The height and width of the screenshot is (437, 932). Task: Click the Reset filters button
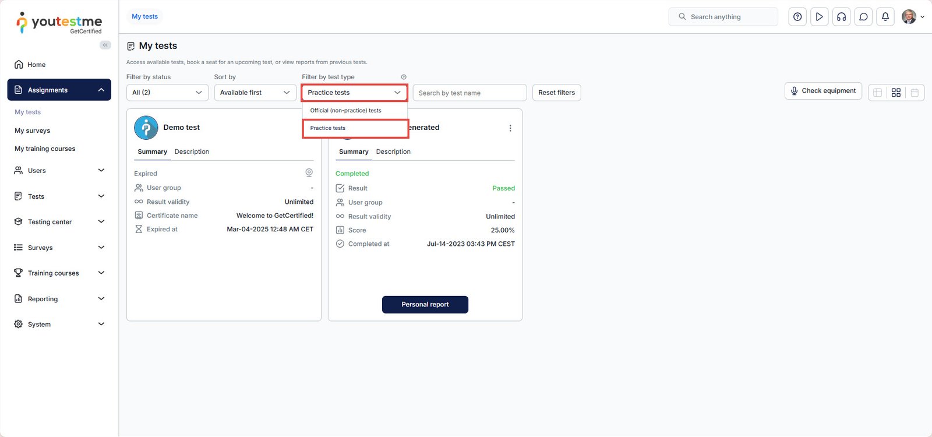(x=556, y=93)
